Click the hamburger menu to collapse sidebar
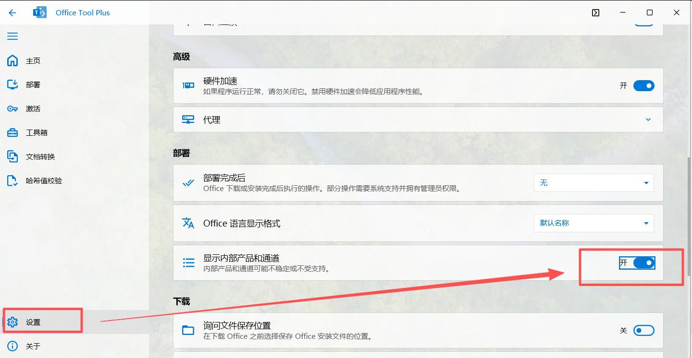The height and width of the screenshot is (358, 692). point(12,36)
